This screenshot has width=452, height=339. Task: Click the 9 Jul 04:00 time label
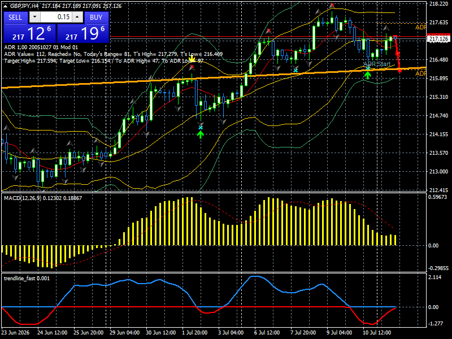coord(340,332)
